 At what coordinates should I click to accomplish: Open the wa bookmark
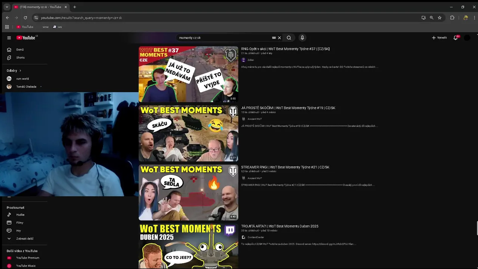point(58,27)
